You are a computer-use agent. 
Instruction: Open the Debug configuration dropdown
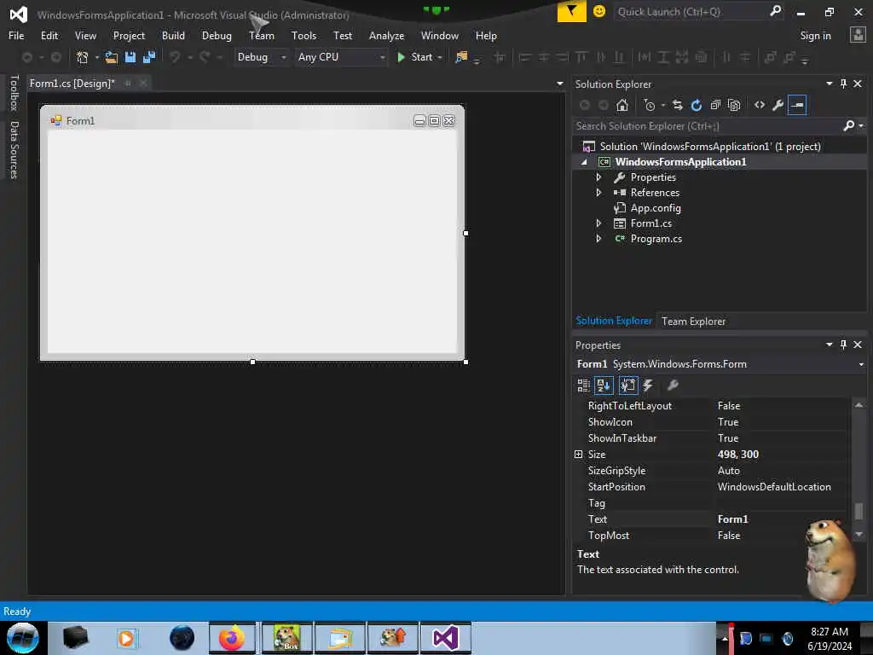coord(283,57)
